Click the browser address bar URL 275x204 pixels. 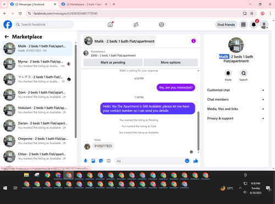click(65, 13)
